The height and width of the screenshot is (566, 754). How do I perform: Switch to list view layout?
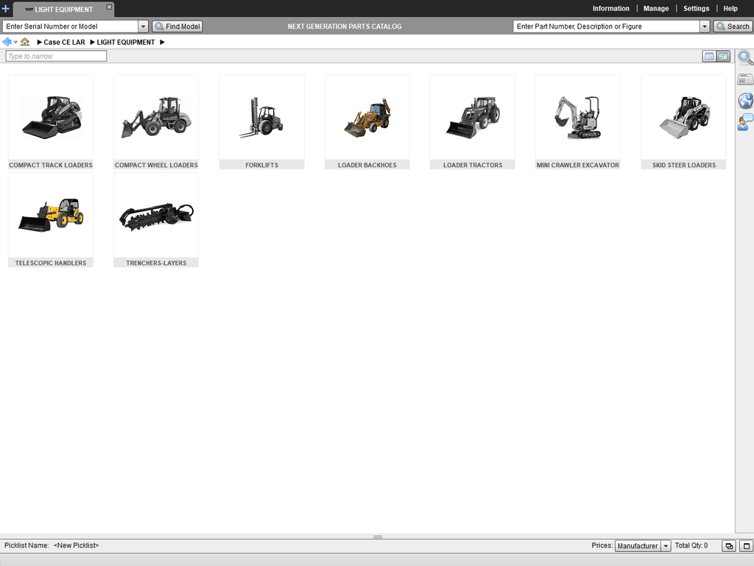709,56
